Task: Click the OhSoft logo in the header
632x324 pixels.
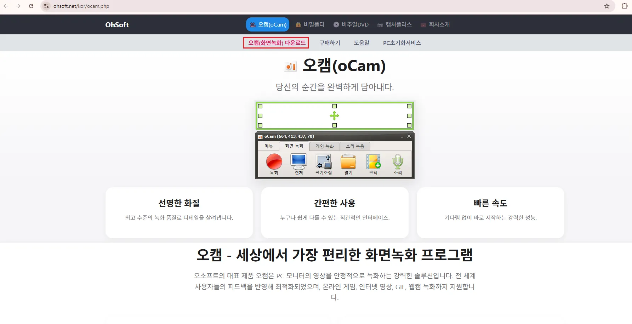Action: pyautogui.click(x=117, y=25)
